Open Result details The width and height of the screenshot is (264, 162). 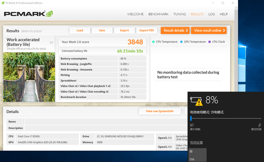click(175, 30)
